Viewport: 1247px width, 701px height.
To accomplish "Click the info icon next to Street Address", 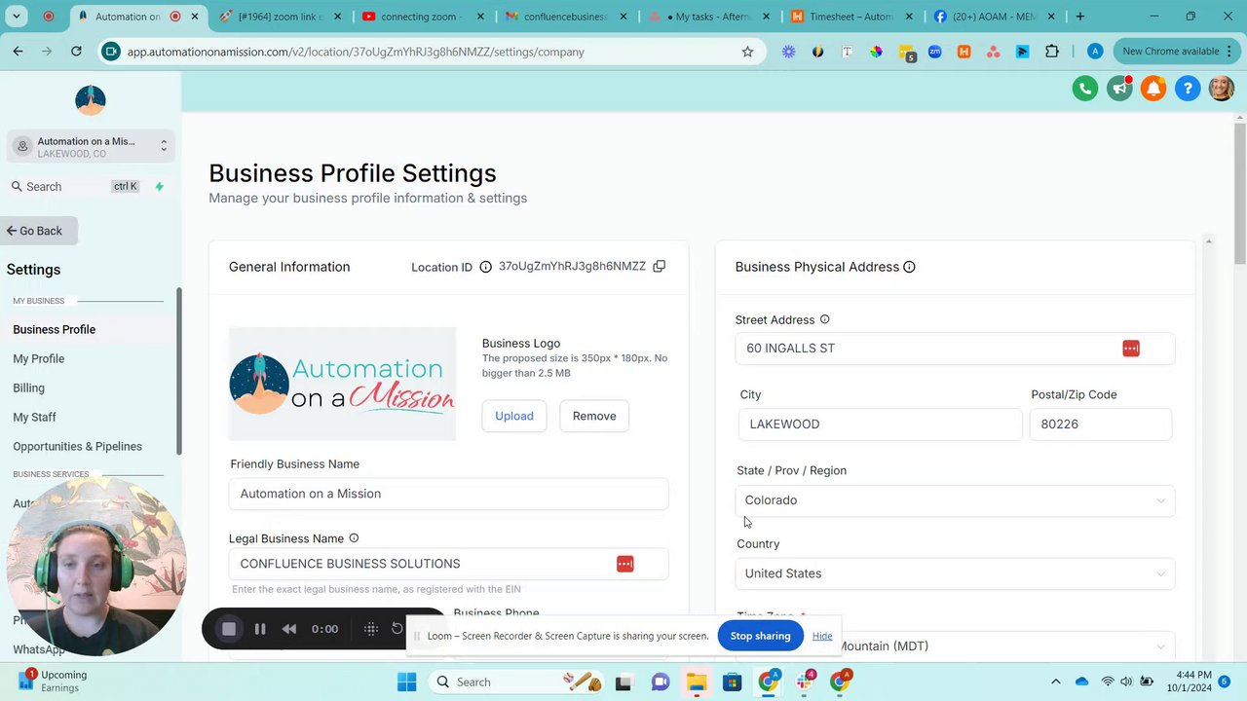I will tap(824, 319).
